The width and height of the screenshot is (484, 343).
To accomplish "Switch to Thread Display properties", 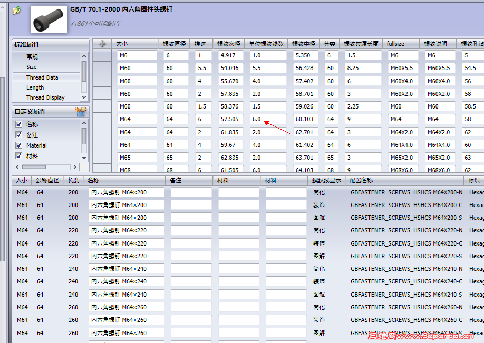I will click(x=50, y=97).
